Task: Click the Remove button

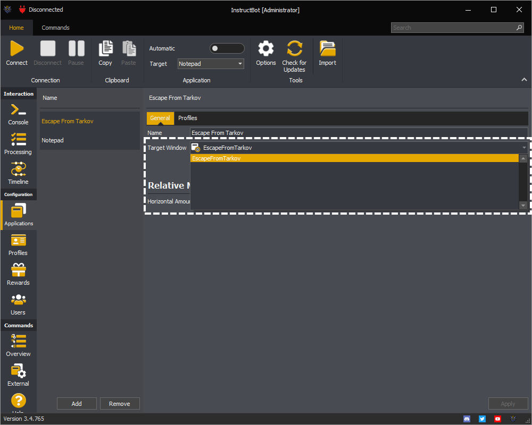Action: click(x=119, y=404)
